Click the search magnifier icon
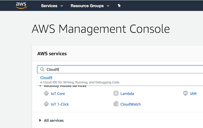203x128 pixels. coord(42,69)
